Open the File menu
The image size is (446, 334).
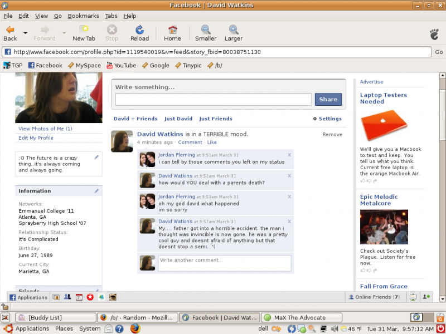point(8,16)
